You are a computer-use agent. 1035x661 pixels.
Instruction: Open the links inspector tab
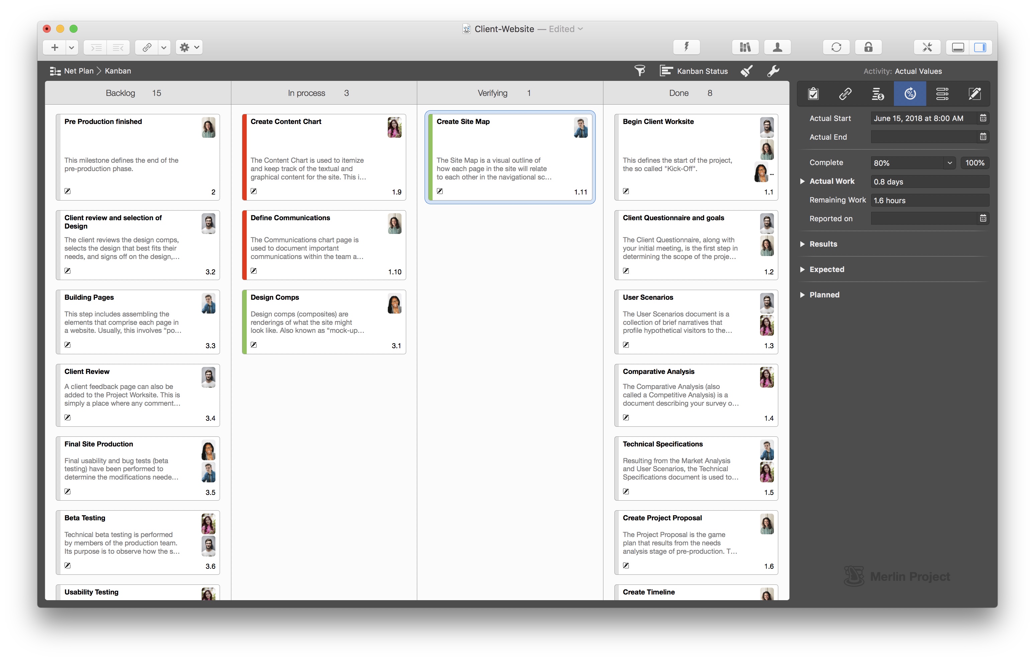tap(845, 94)
